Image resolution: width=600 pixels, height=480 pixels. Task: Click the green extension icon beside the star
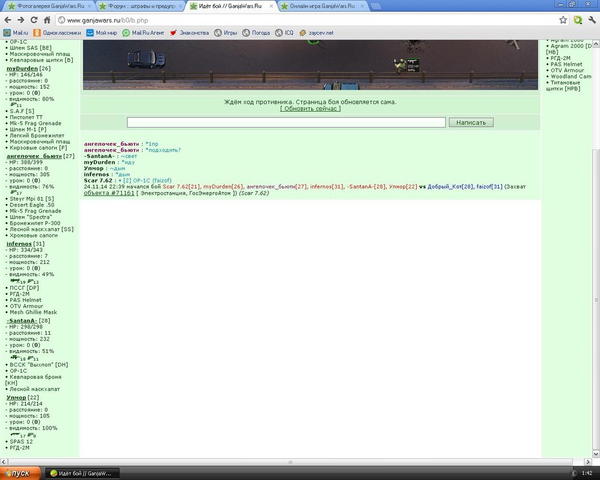point(577,20)
